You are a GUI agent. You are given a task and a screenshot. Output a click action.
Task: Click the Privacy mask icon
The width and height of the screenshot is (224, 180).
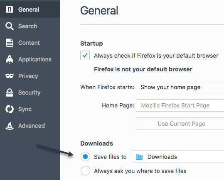pyautogui.click(x=10, y=76)
